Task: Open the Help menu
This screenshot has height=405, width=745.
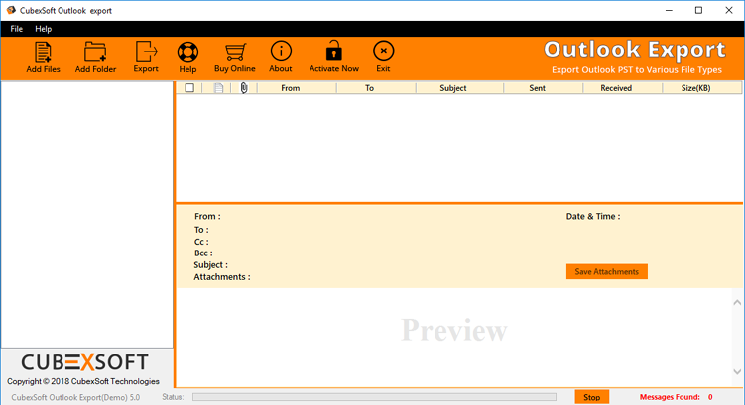Action: click(44, 29)
